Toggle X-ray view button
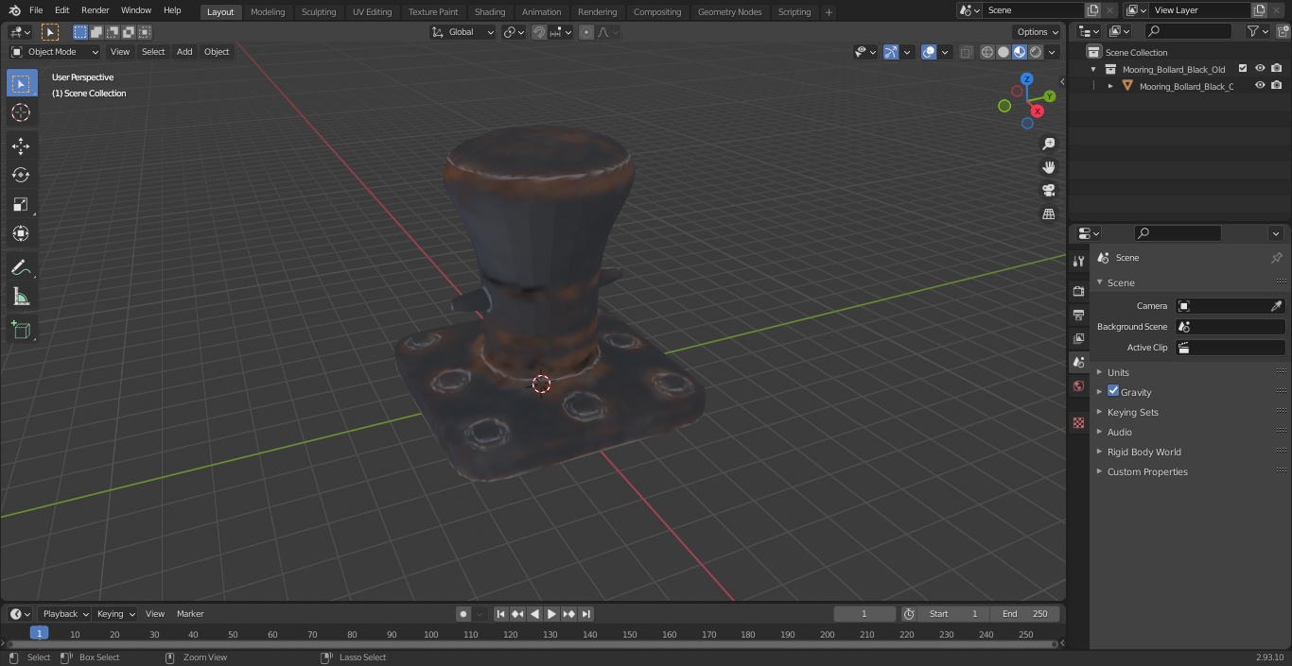 [966, 52]
